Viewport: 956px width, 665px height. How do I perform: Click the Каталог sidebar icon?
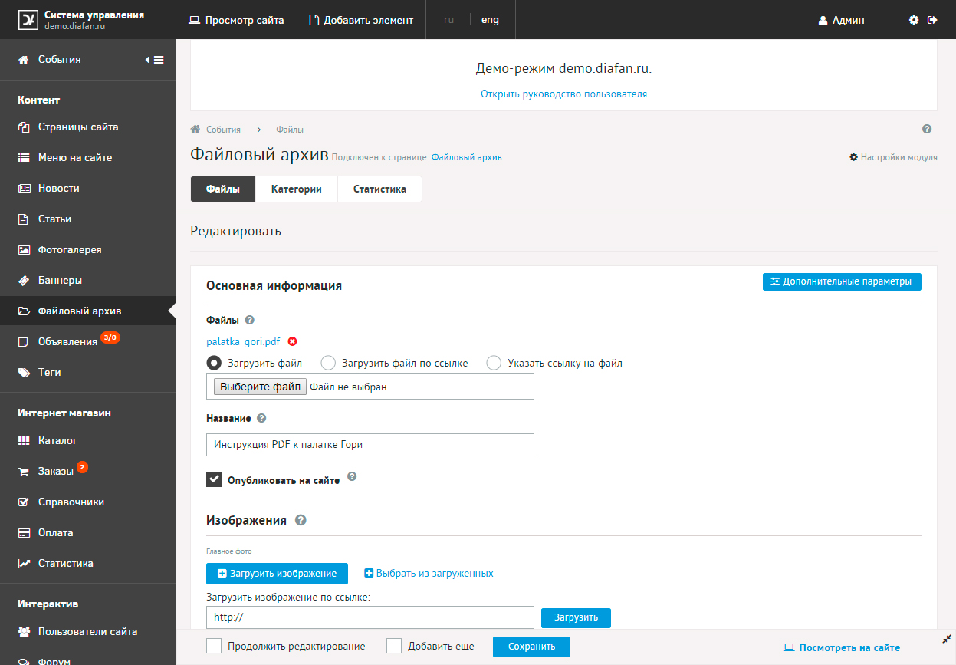(24, 441)
